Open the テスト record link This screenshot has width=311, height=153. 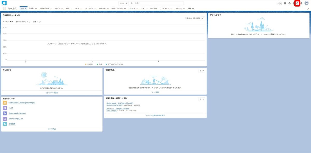(11, 108)
